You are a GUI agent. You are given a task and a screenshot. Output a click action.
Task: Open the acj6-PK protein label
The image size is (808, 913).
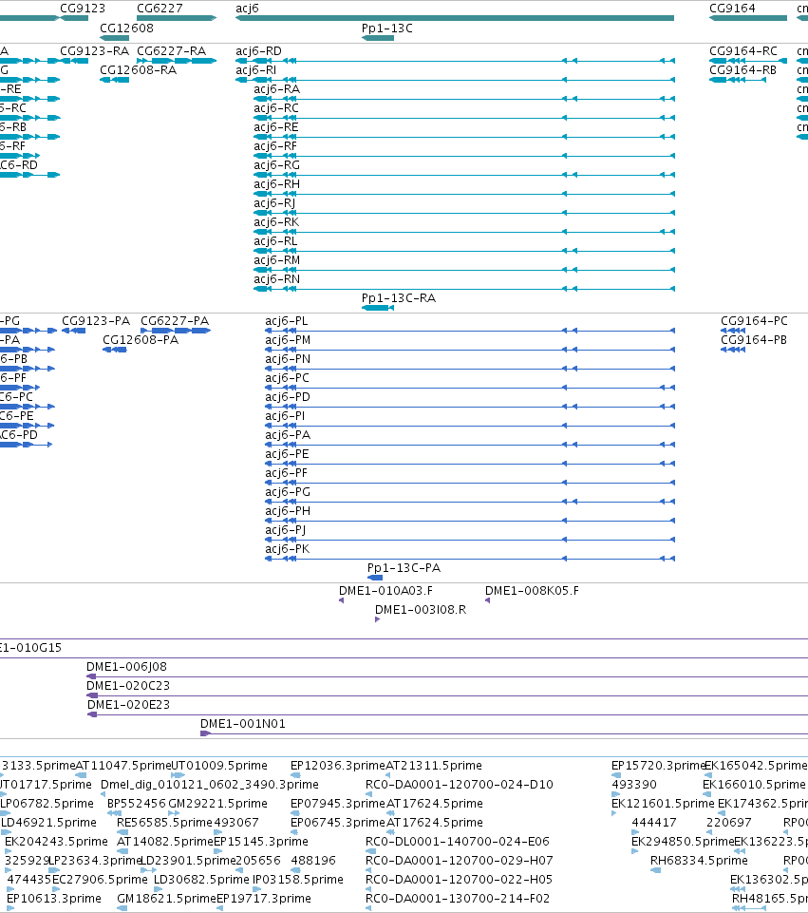pos(288,549)
